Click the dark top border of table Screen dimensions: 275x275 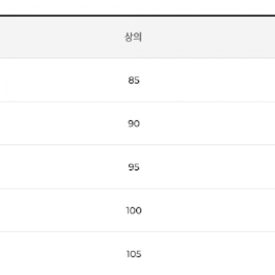coord(137,15)
